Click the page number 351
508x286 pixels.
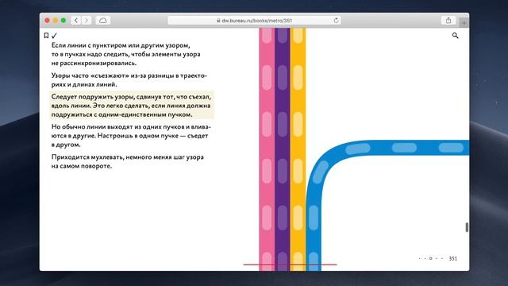point(453,258)
